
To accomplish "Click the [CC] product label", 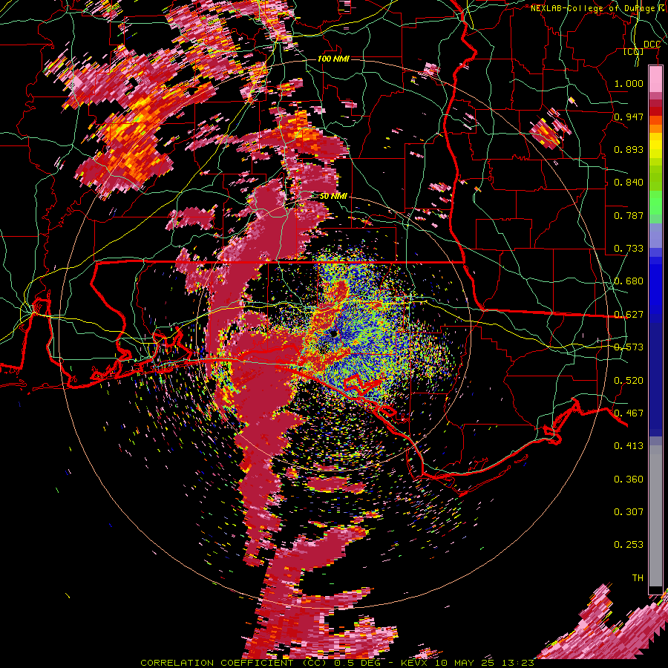I will [x=634, y=52].
